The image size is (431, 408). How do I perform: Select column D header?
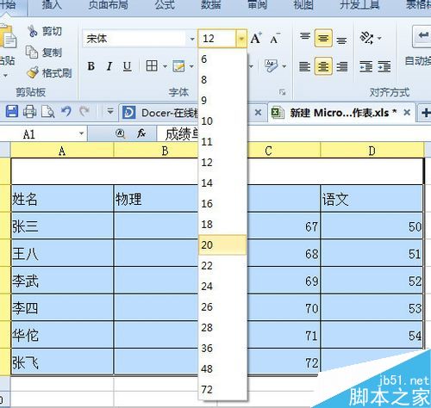pos(372,151)
